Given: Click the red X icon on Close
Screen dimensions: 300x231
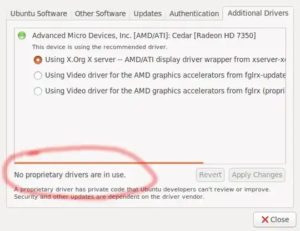Looking at the screenshot, I should coord(265,219).
